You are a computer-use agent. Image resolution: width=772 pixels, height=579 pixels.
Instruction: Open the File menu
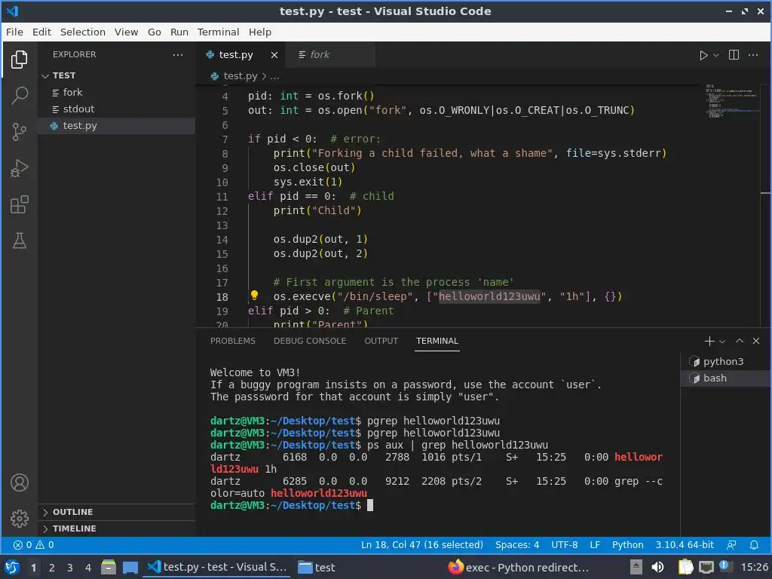click(x=14, y=32)
